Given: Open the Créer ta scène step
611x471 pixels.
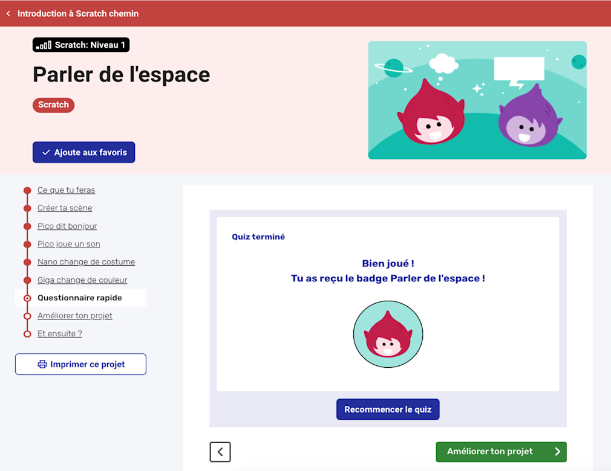Looking at the screenshot, I should 65,208.
